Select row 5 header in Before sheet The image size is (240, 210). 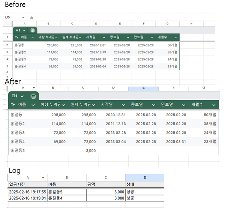pyautogui.click(x=7, y=66)
